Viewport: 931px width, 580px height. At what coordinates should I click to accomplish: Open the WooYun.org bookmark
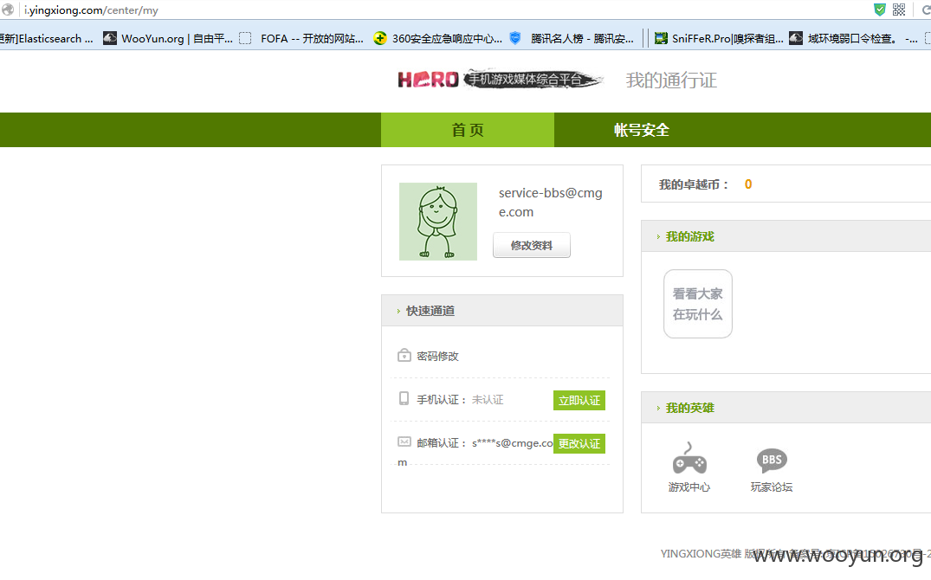168,39
